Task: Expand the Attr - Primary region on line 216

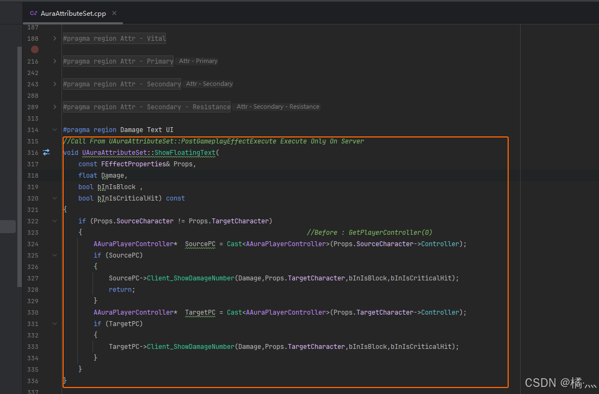Action: click(54, 61)
